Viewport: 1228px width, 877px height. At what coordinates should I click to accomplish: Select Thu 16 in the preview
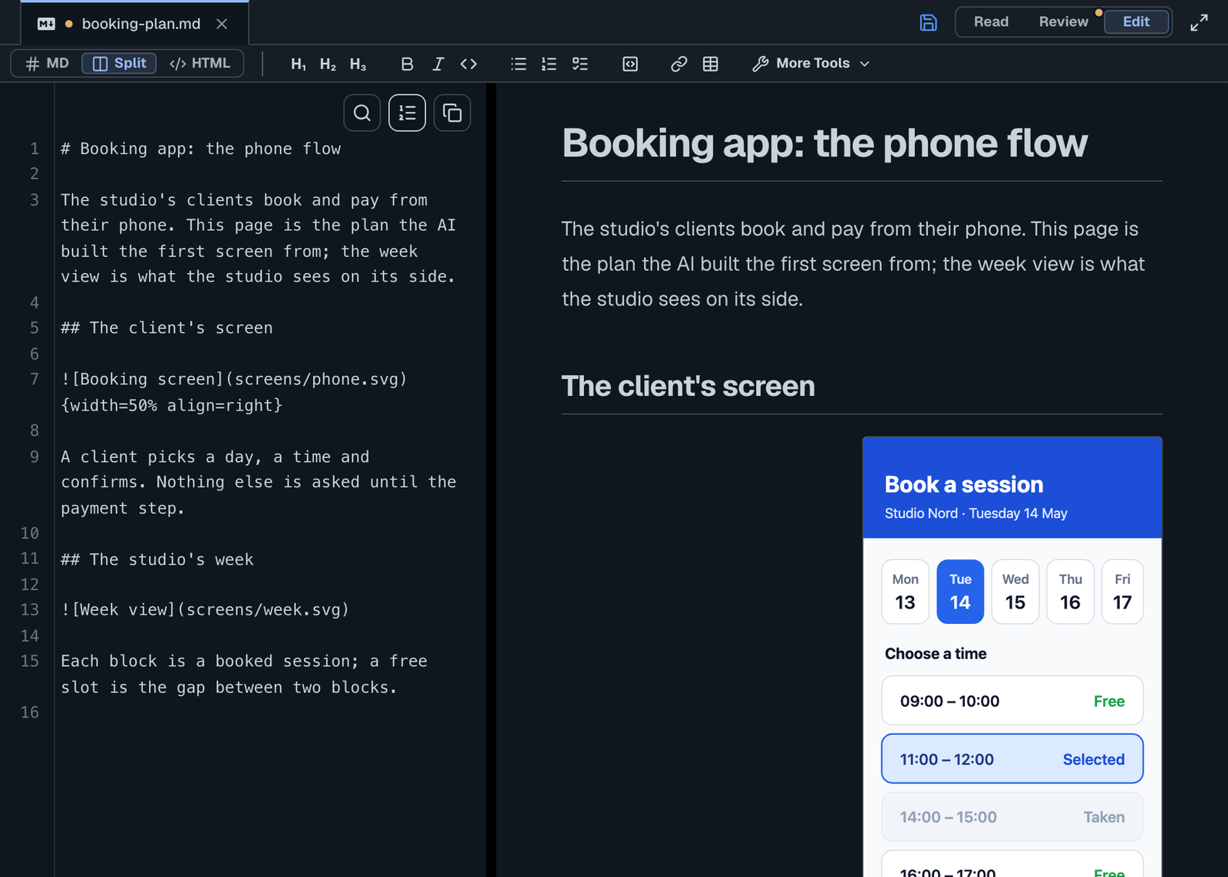(x=1071, y=592)
